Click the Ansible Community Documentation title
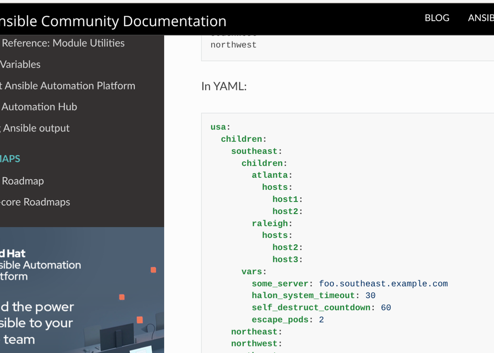The image size is (494, 353). 113,21
